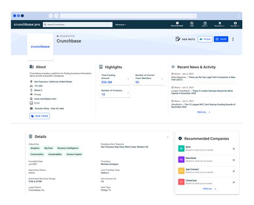Open the Largest NYC Tech Startup Funding news
This screenshot has height=205, width=254.
click(x=203, y=106)
